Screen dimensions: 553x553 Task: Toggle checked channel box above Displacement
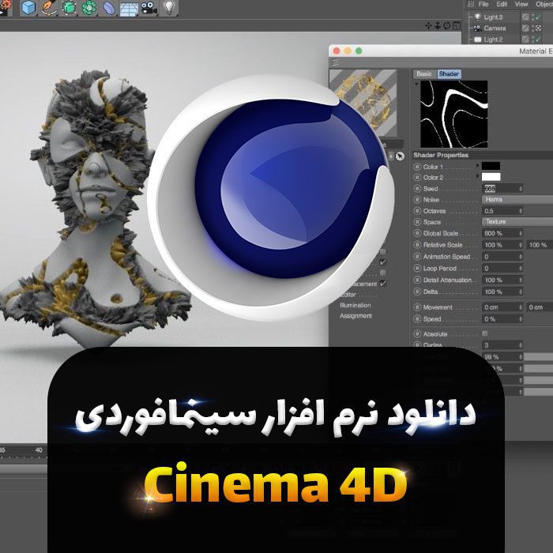coord(382,262)
